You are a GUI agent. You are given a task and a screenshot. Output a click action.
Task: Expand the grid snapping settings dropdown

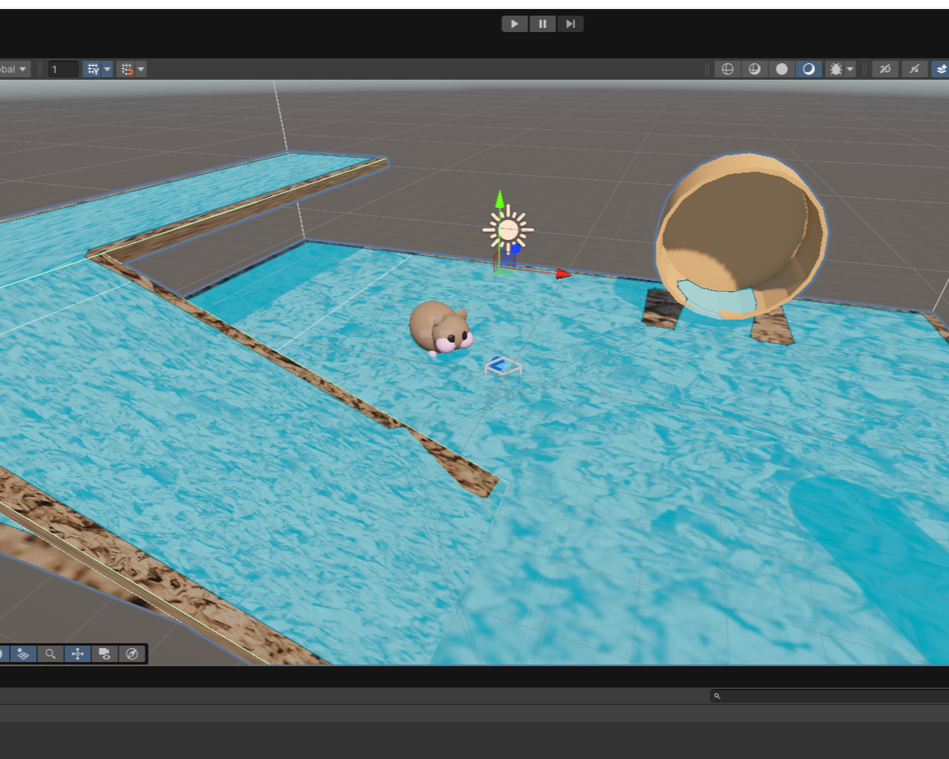[141, 70]
